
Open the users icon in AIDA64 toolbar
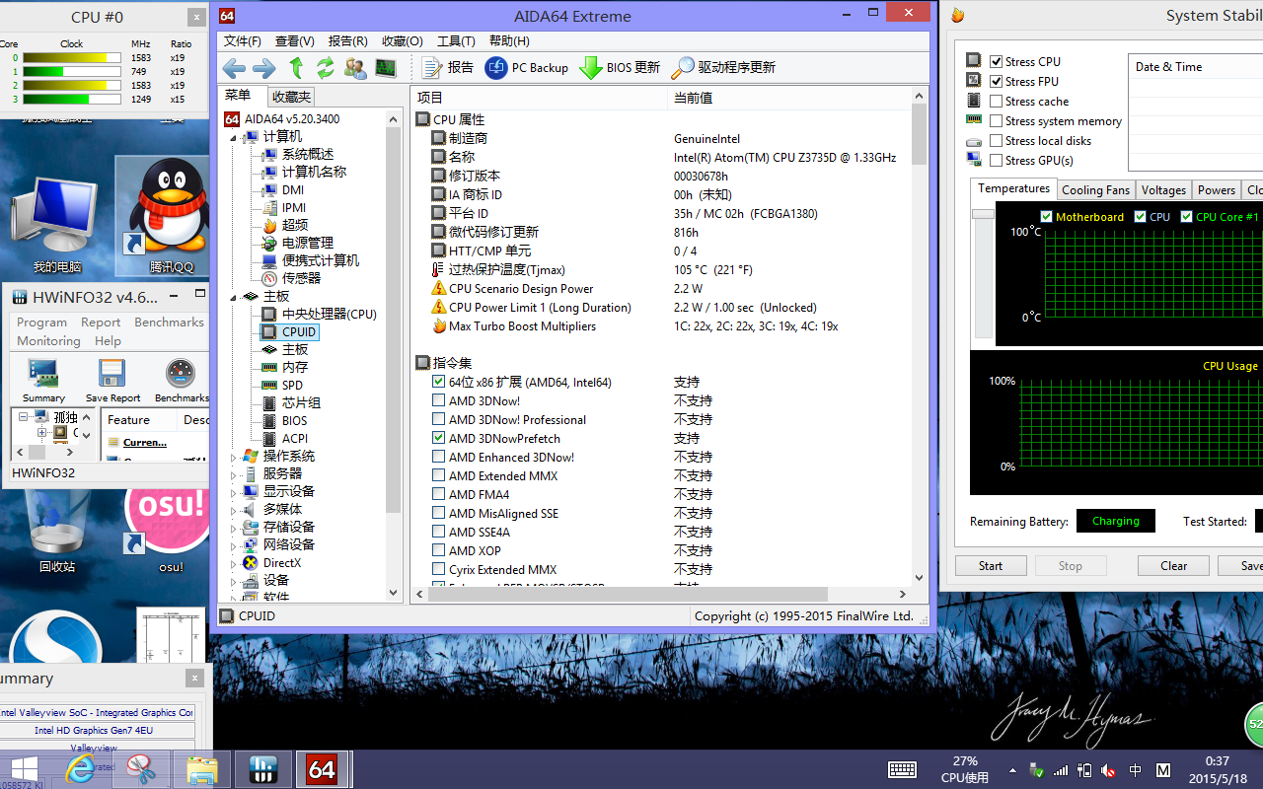click(355, 68)
